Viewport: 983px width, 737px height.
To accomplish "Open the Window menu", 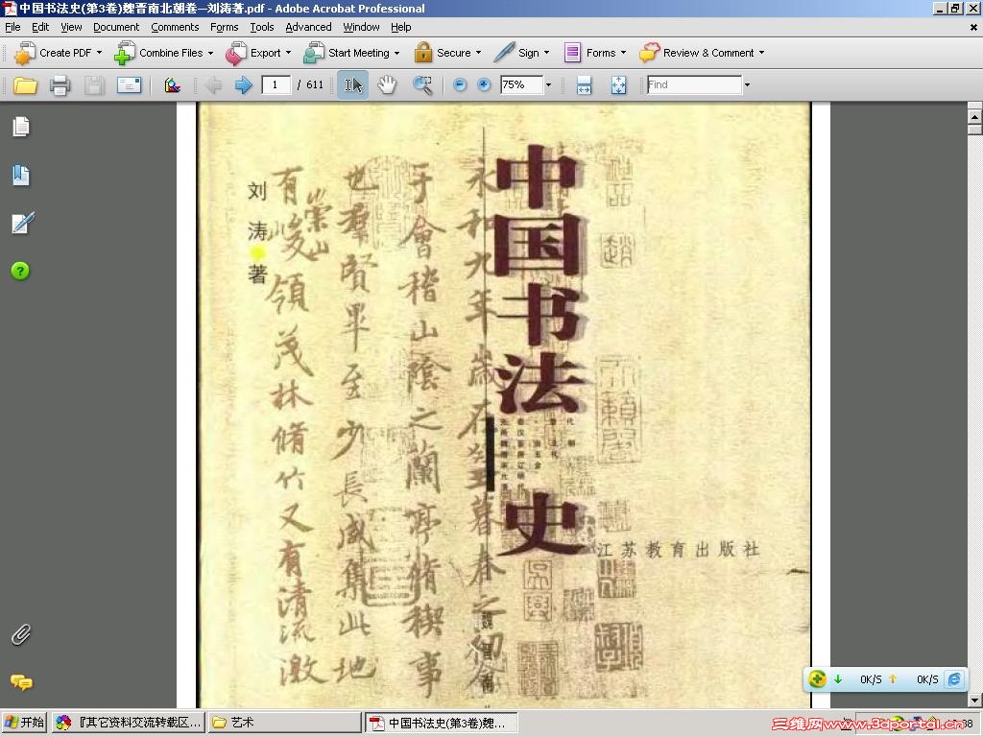I will tap(361, 27).
